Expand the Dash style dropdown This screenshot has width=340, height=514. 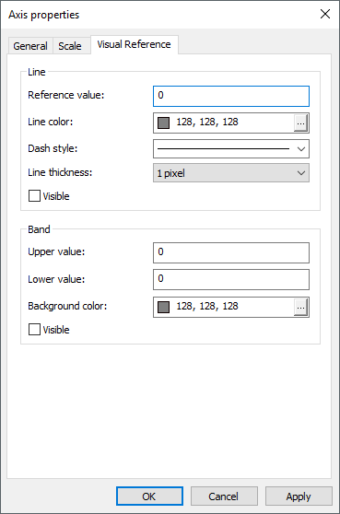tap(231, 149)
